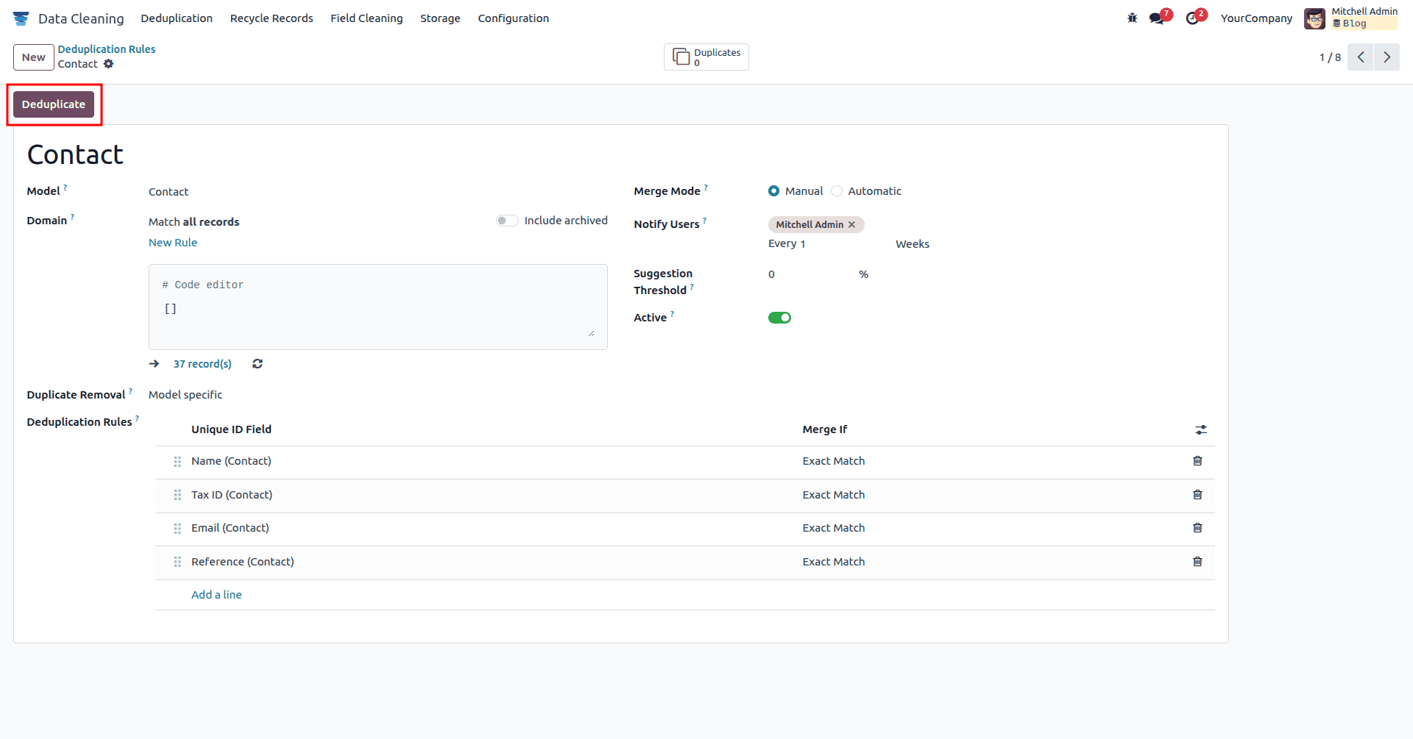Open the Duplicate Removal Model specific dropdown

click(185, 395)
